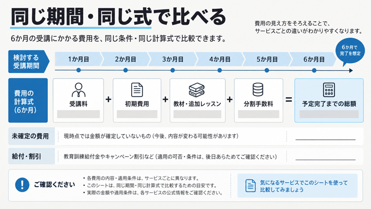Image resolution: width=371 pixels, height=209 pixels.
Task: Click the 初期費用 card label
Action: click(137, 104)
